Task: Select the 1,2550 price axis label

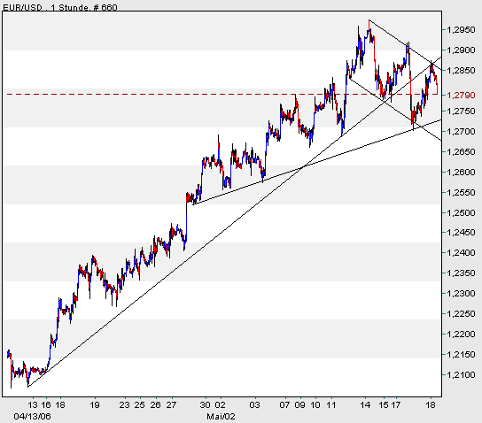Action: (x=461, y=192)
